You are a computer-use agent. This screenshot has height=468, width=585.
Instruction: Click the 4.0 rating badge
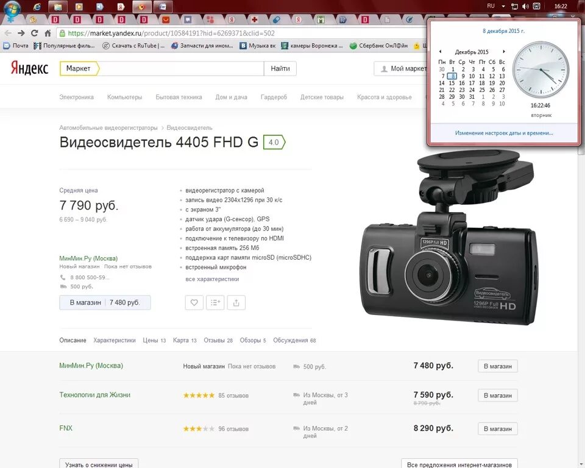coord(274,142)
